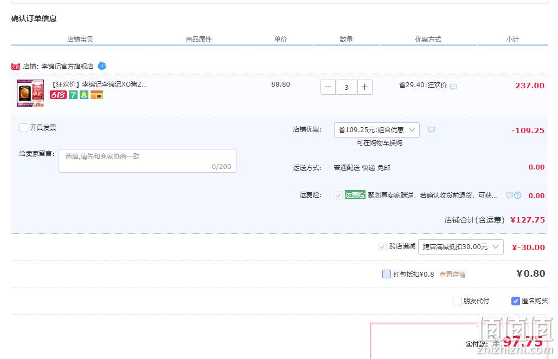Click the red 618 promotion badge

point(59,95)
